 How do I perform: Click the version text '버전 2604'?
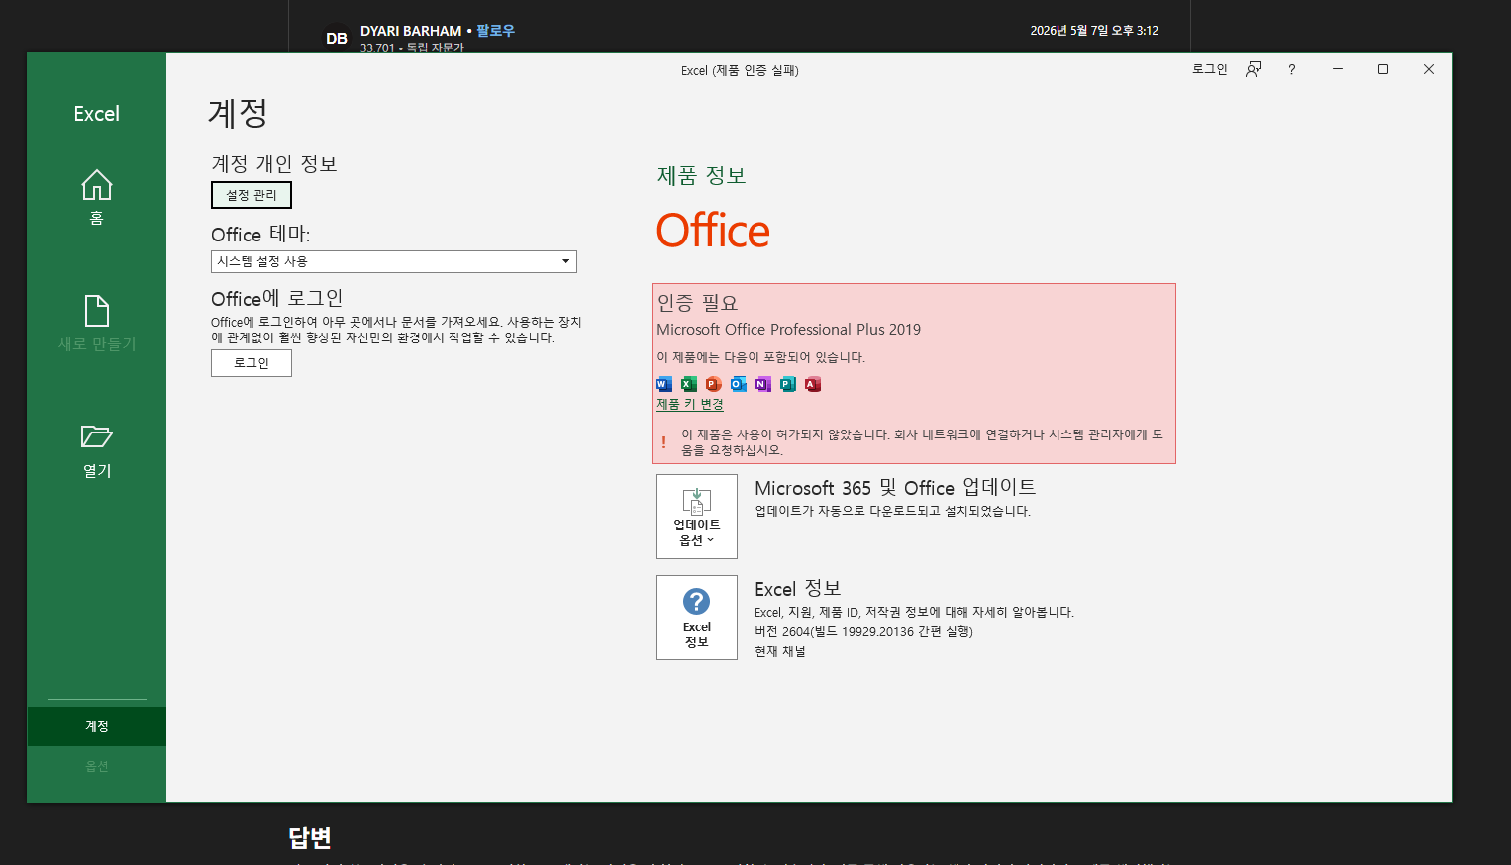point(782,631)
